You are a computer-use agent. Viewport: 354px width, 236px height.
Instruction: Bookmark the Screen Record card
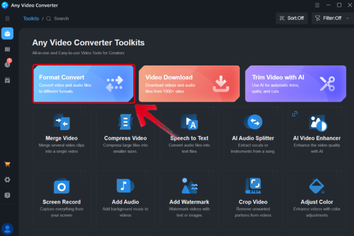coord(83,174)
